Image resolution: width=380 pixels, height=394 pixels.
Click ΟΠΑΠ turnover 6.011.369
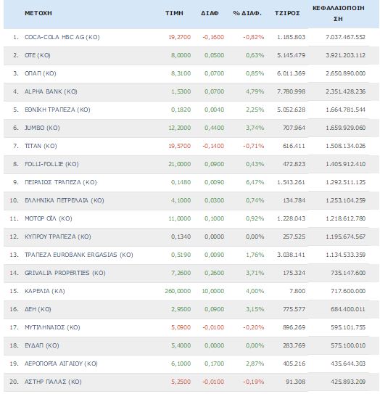(291, 73)
